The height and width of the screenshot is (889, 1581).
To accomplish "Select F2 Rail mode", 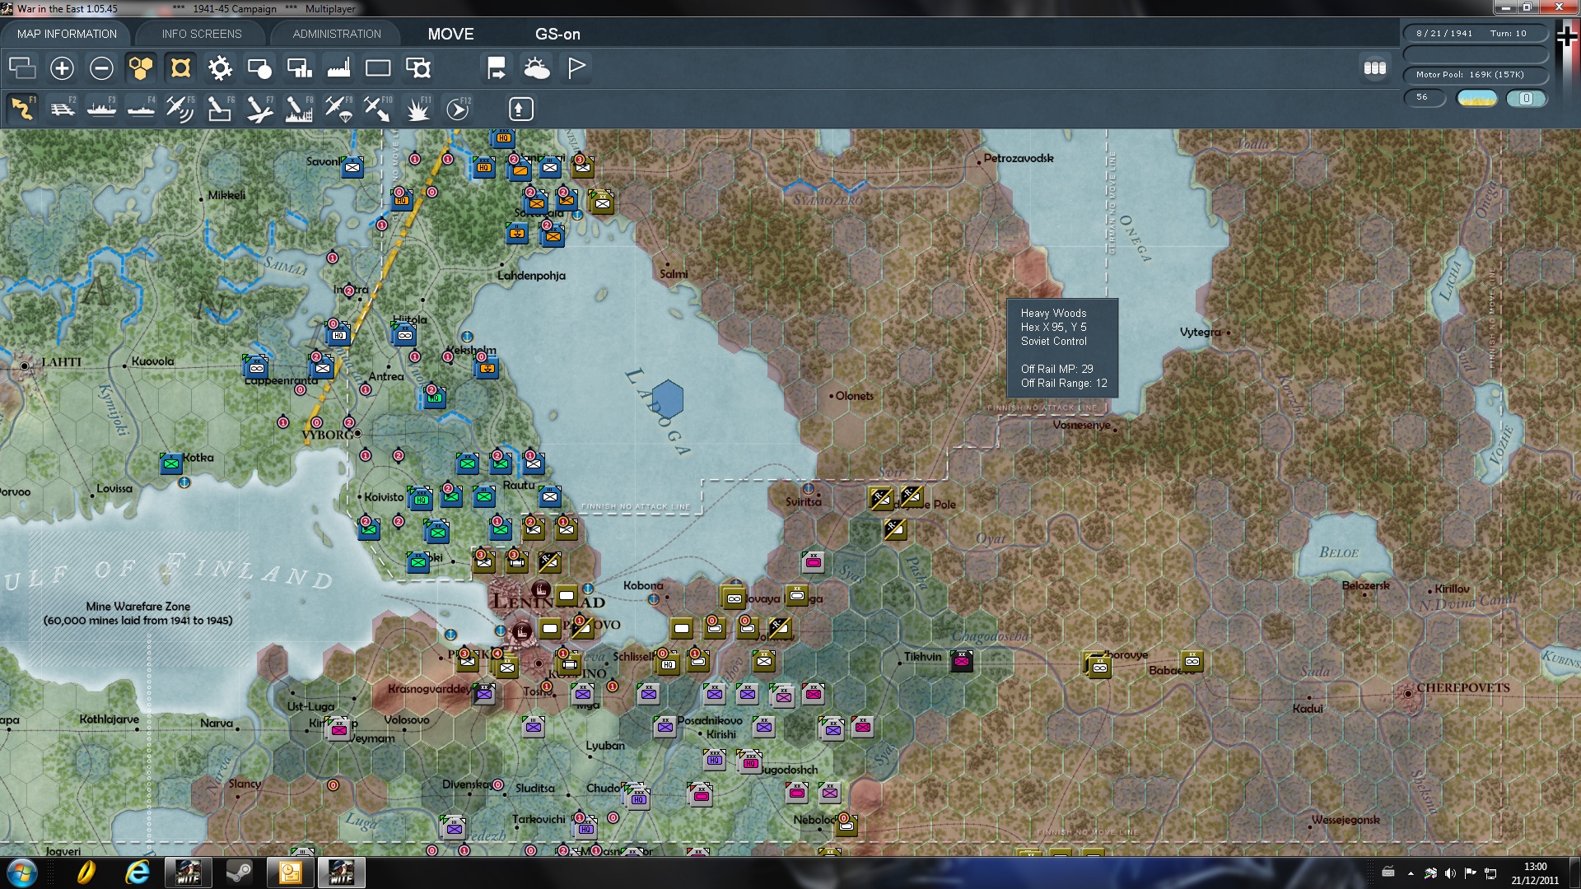I will [x=62, y=109].
